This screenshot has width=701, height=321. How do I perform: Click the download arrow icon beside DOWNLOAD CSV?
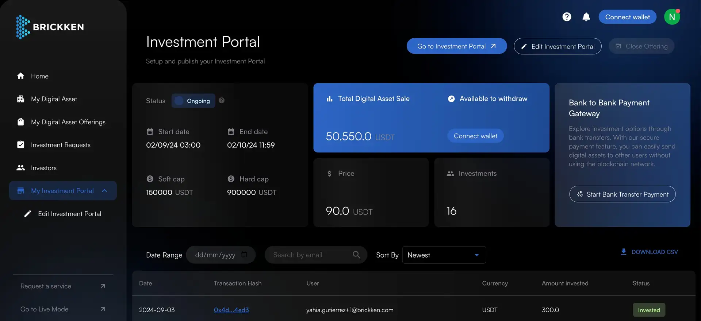pos(624,252)
